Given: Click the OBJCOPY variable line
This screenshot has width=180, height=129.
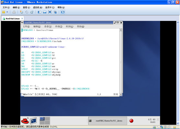Looking at the screenshot, I should click(41, 72).
